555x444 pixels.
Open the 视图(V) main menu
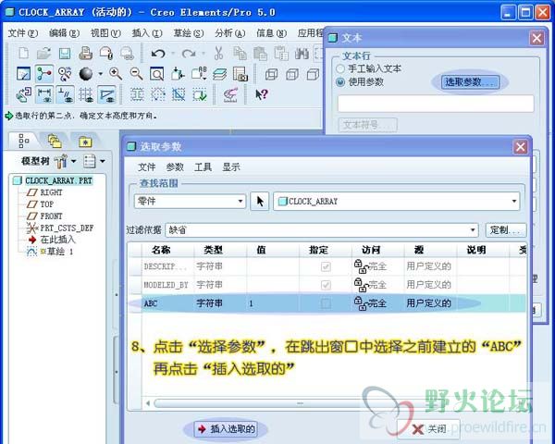pos(105,33)
